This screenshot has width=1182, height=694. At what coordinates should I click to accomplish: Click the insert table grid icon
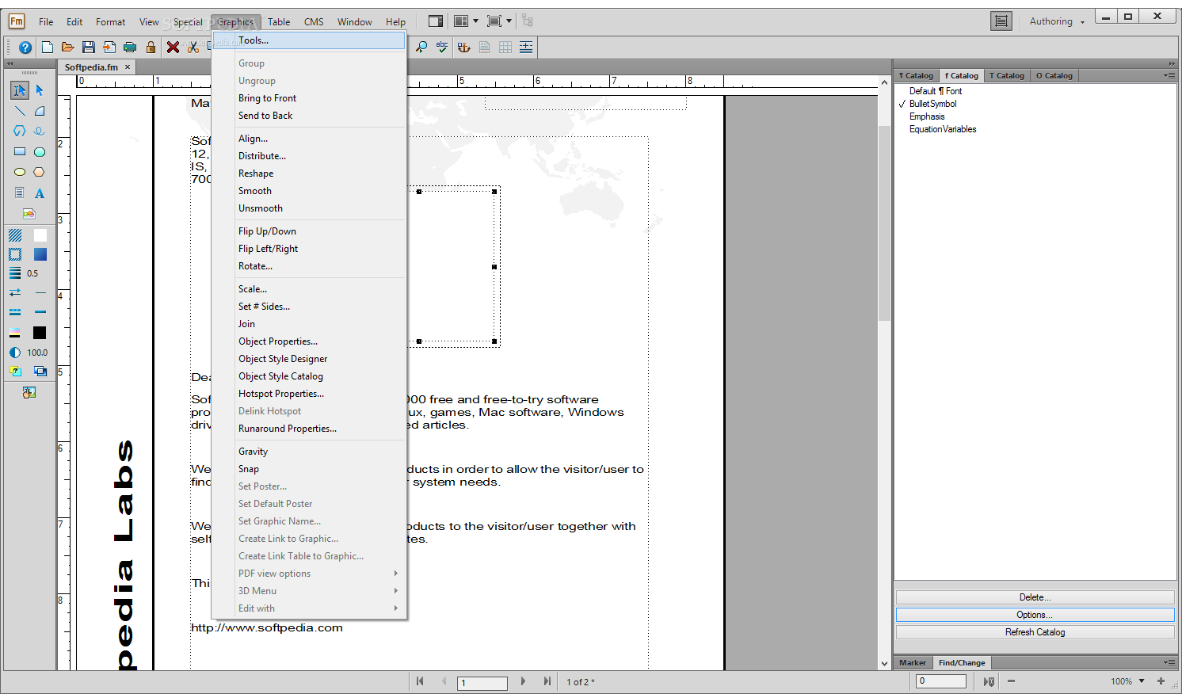[x=505, y=48]
